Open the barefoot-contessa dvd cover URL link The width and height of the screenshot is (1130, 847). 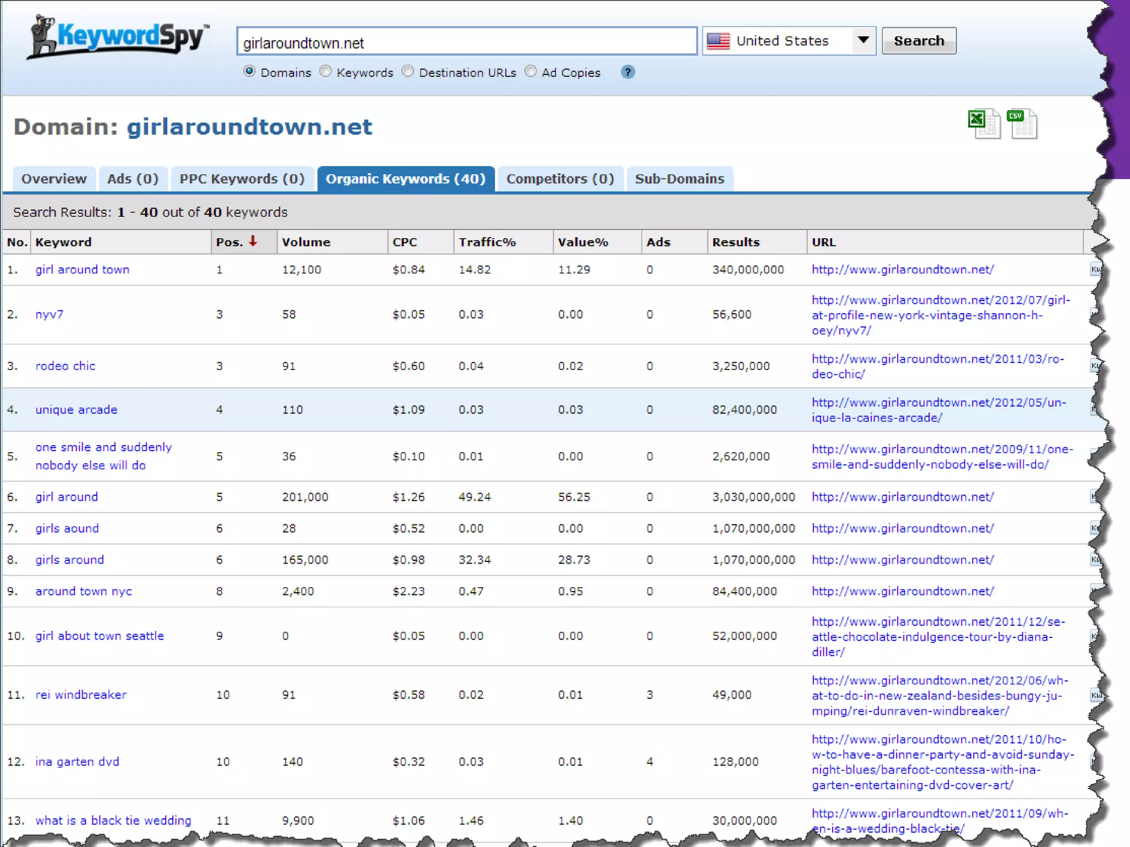pos(943,762)
